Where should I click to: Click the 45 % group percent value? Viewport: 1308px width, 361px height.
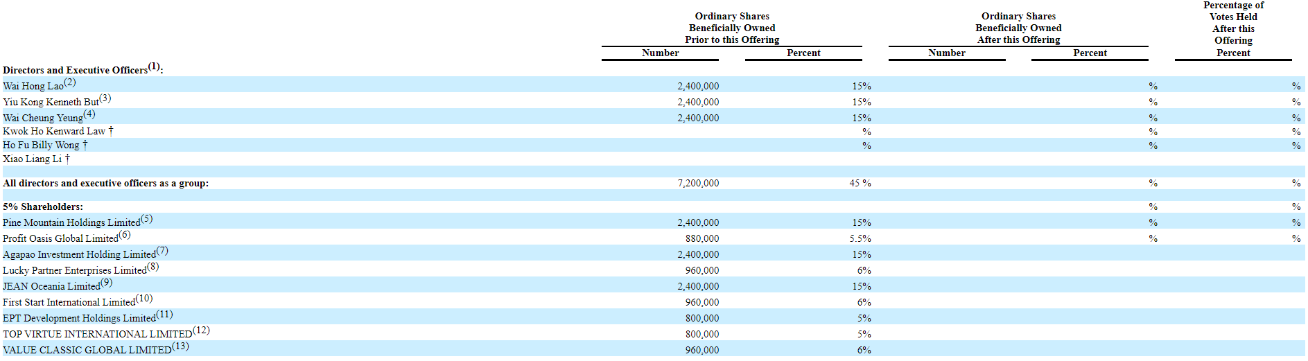click(860, 184)
